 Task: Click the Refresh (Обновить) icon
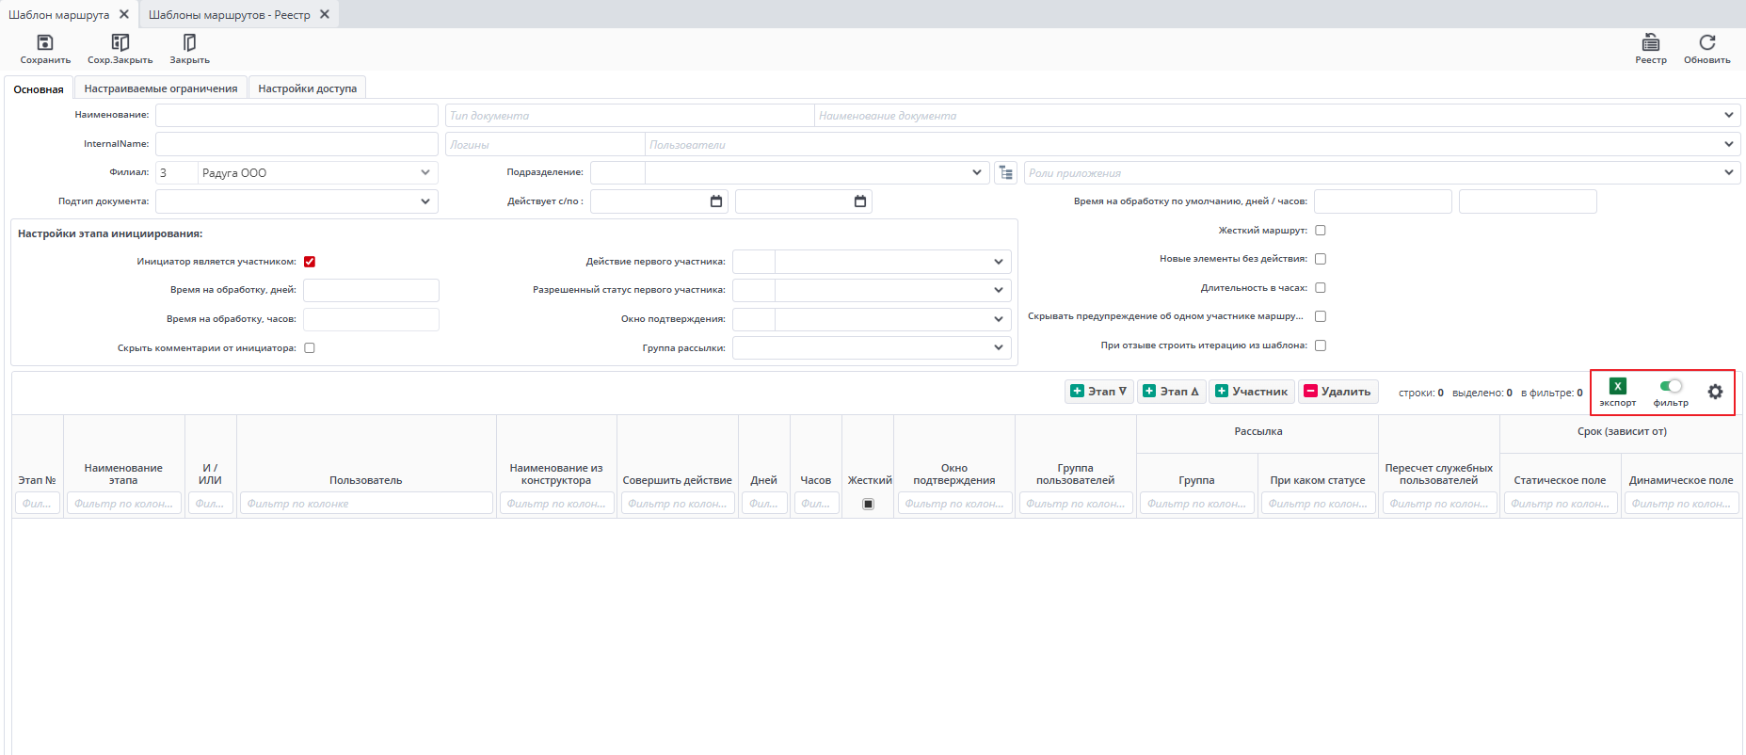[1706, 43]
